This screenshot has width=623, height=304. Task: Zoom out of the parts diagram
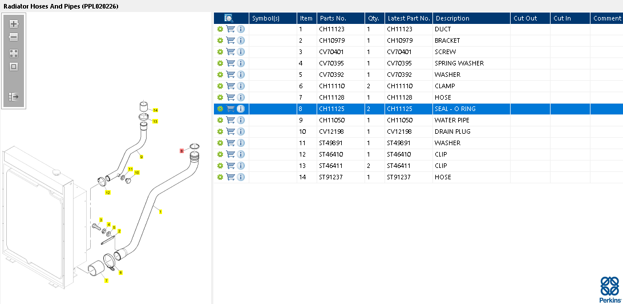click(14, 37)
